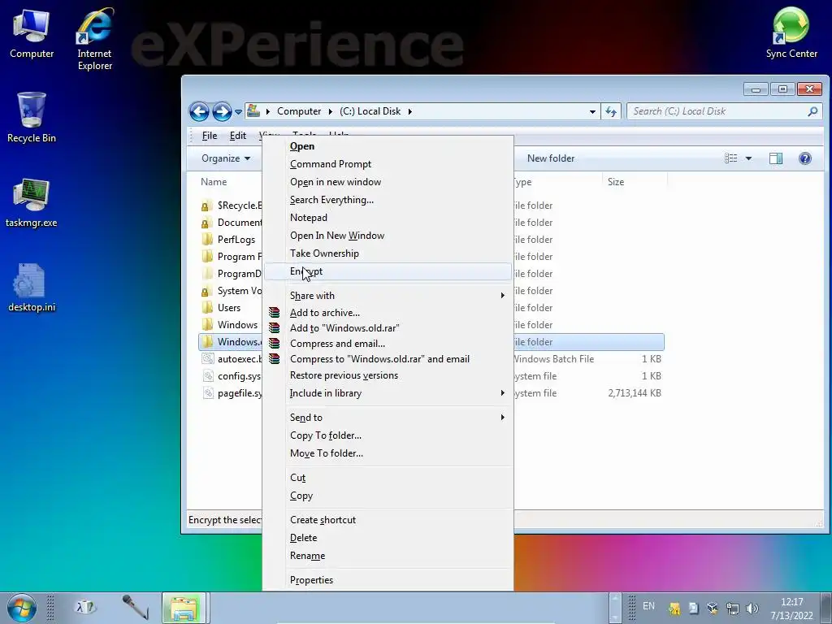
Task: Toggle the preview pane button
Action: [x=776, y=158]
